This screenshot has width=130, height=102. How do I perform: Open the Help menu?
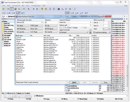pos(126,6)
